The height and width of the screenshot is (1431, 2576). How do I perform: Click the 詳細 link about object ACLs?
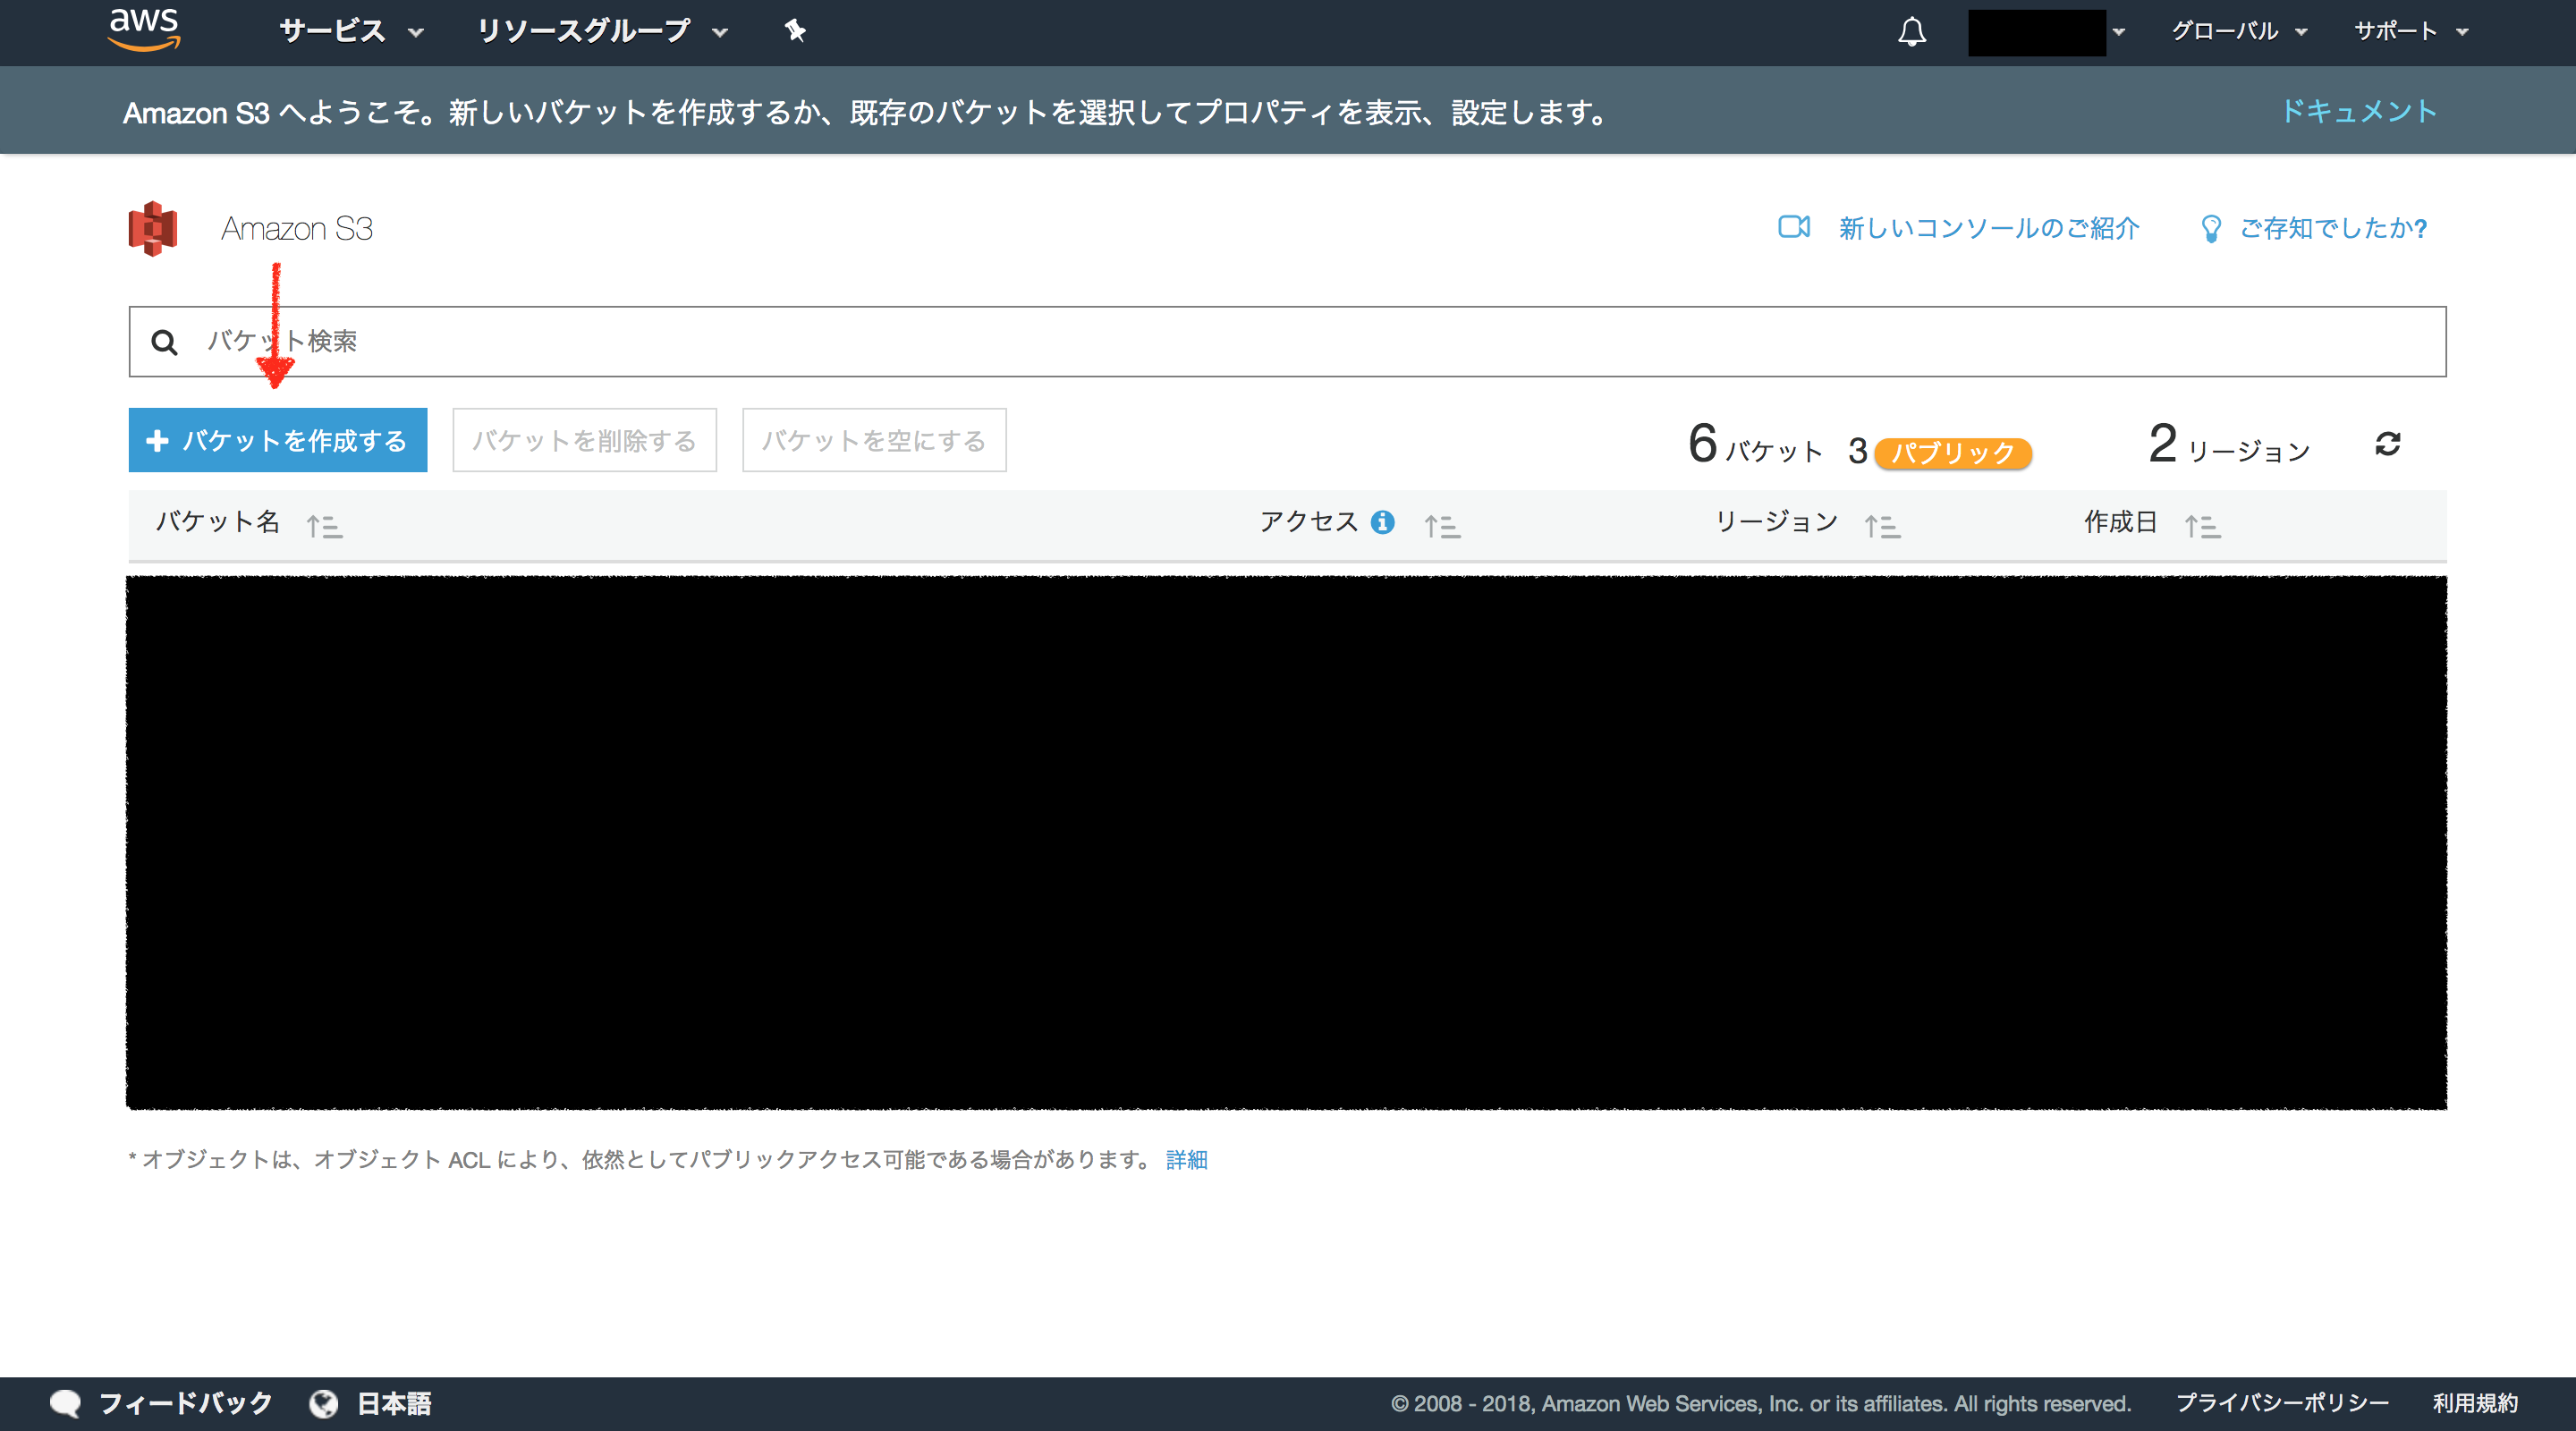point(1186,1159)
